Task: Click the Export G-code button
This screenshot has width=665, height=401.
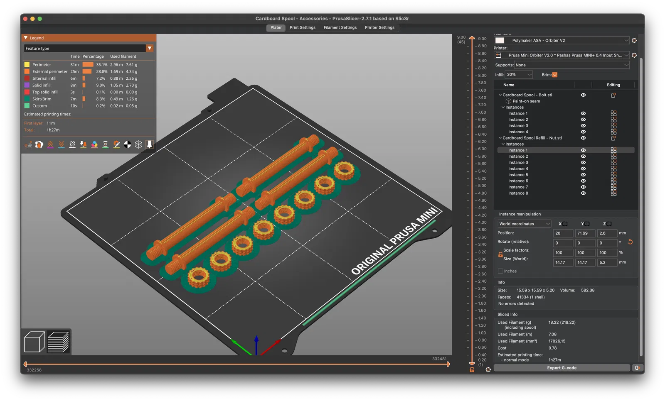Action: (x=562, y=368)
